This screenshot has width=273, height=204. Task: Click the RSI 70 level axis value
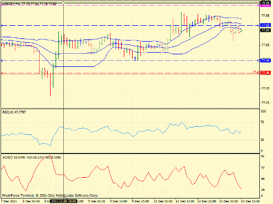[263, 122]
